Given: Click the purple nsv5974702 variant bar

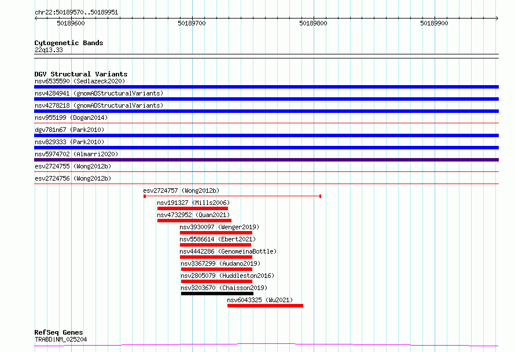Looking at the screenshot, I should pyautogui.click(x=266, y=160).
